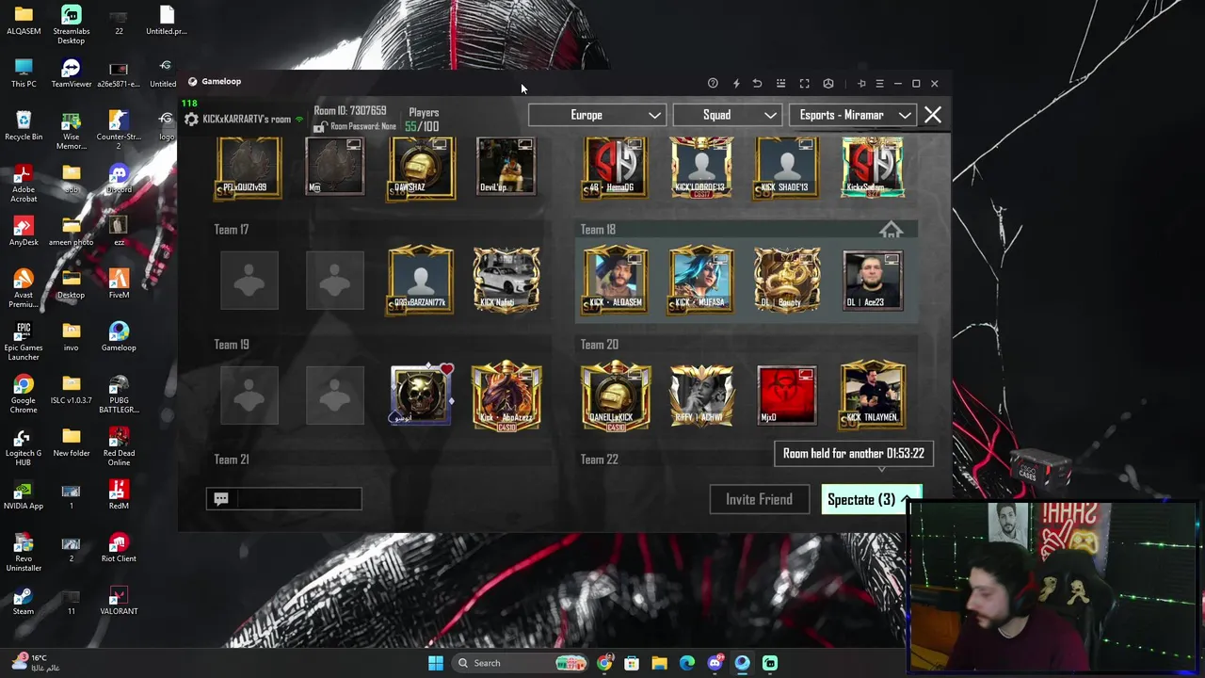Open Epic Games Launcher desktop icon
This screenshot has height=678, width=1205.
click(x=24, y=343)
